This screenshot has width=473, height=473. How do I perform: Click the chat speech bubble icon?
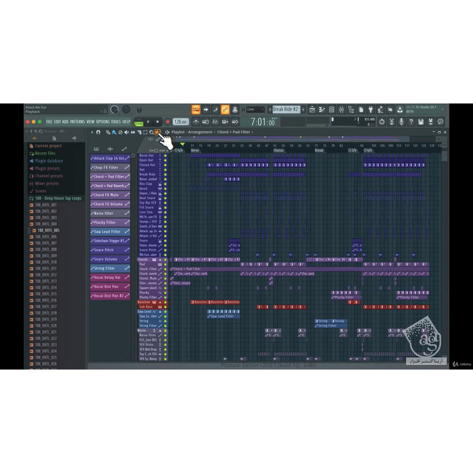point(440,122)
